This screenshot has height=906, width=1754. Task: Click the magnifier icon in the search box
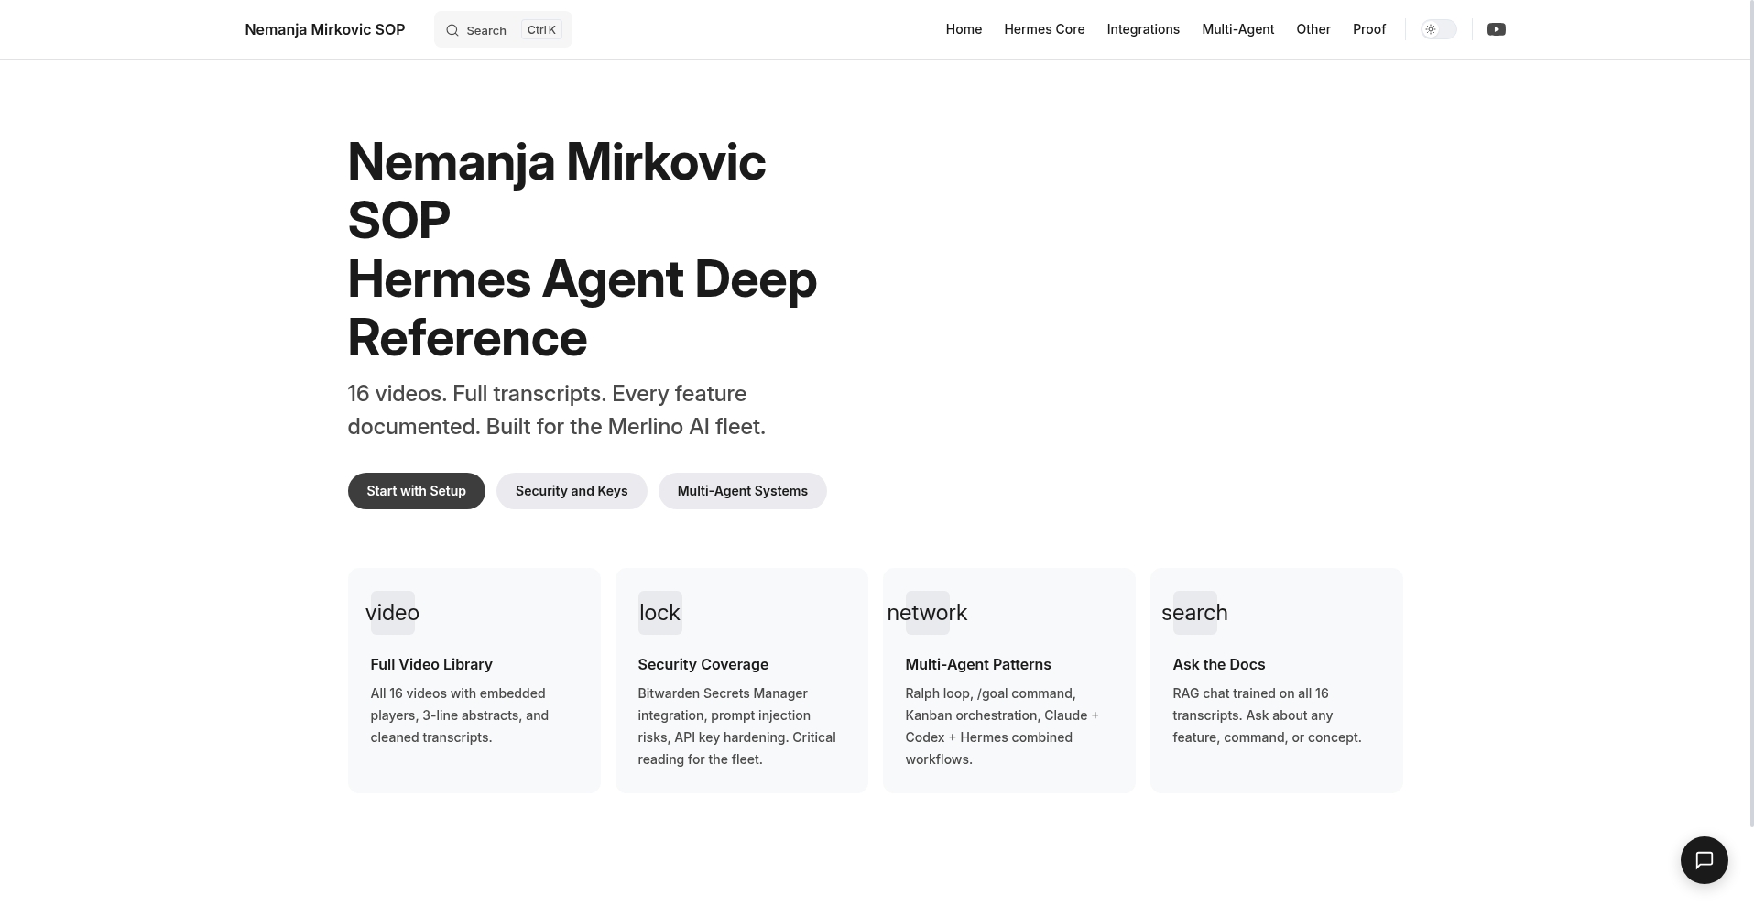(x=452, y=30)
